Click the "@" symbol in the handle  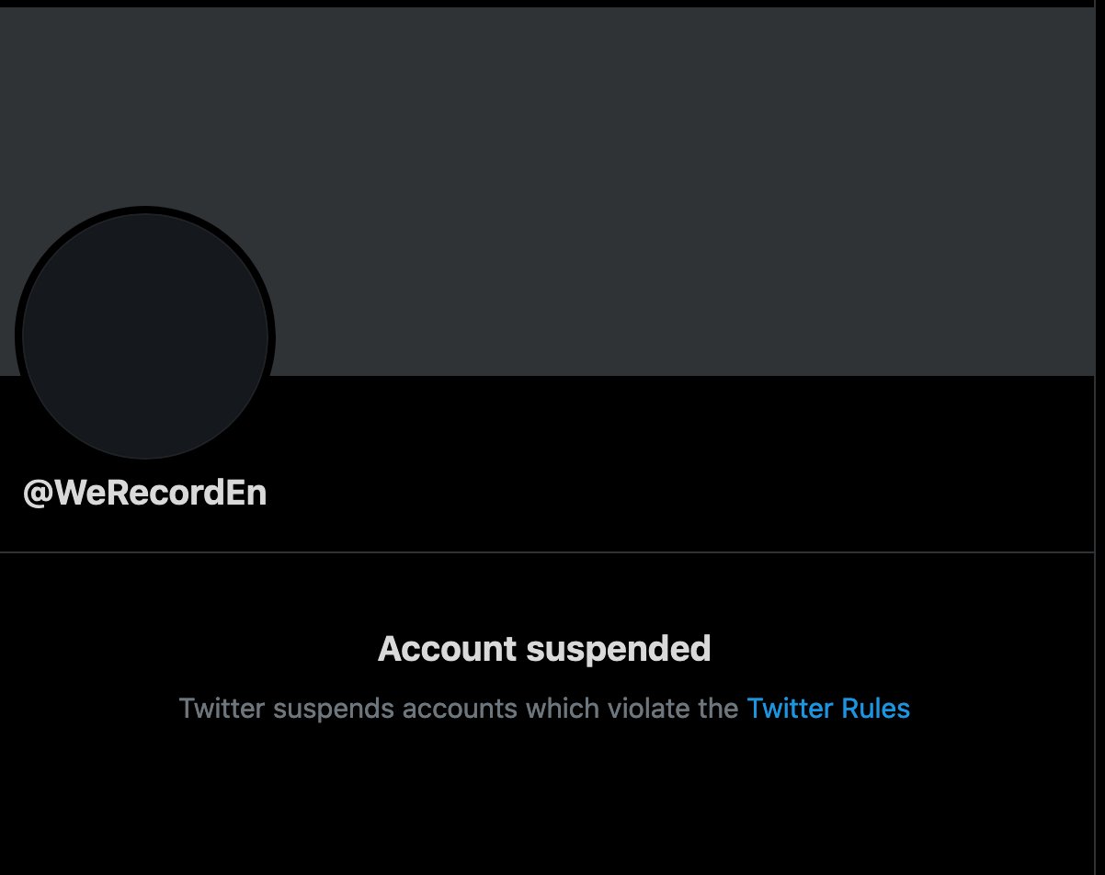point(38,494)
